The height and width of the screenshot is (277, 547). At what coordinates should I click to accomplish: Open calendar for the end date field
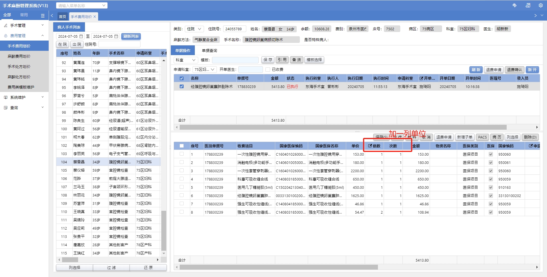click(116, 36)
